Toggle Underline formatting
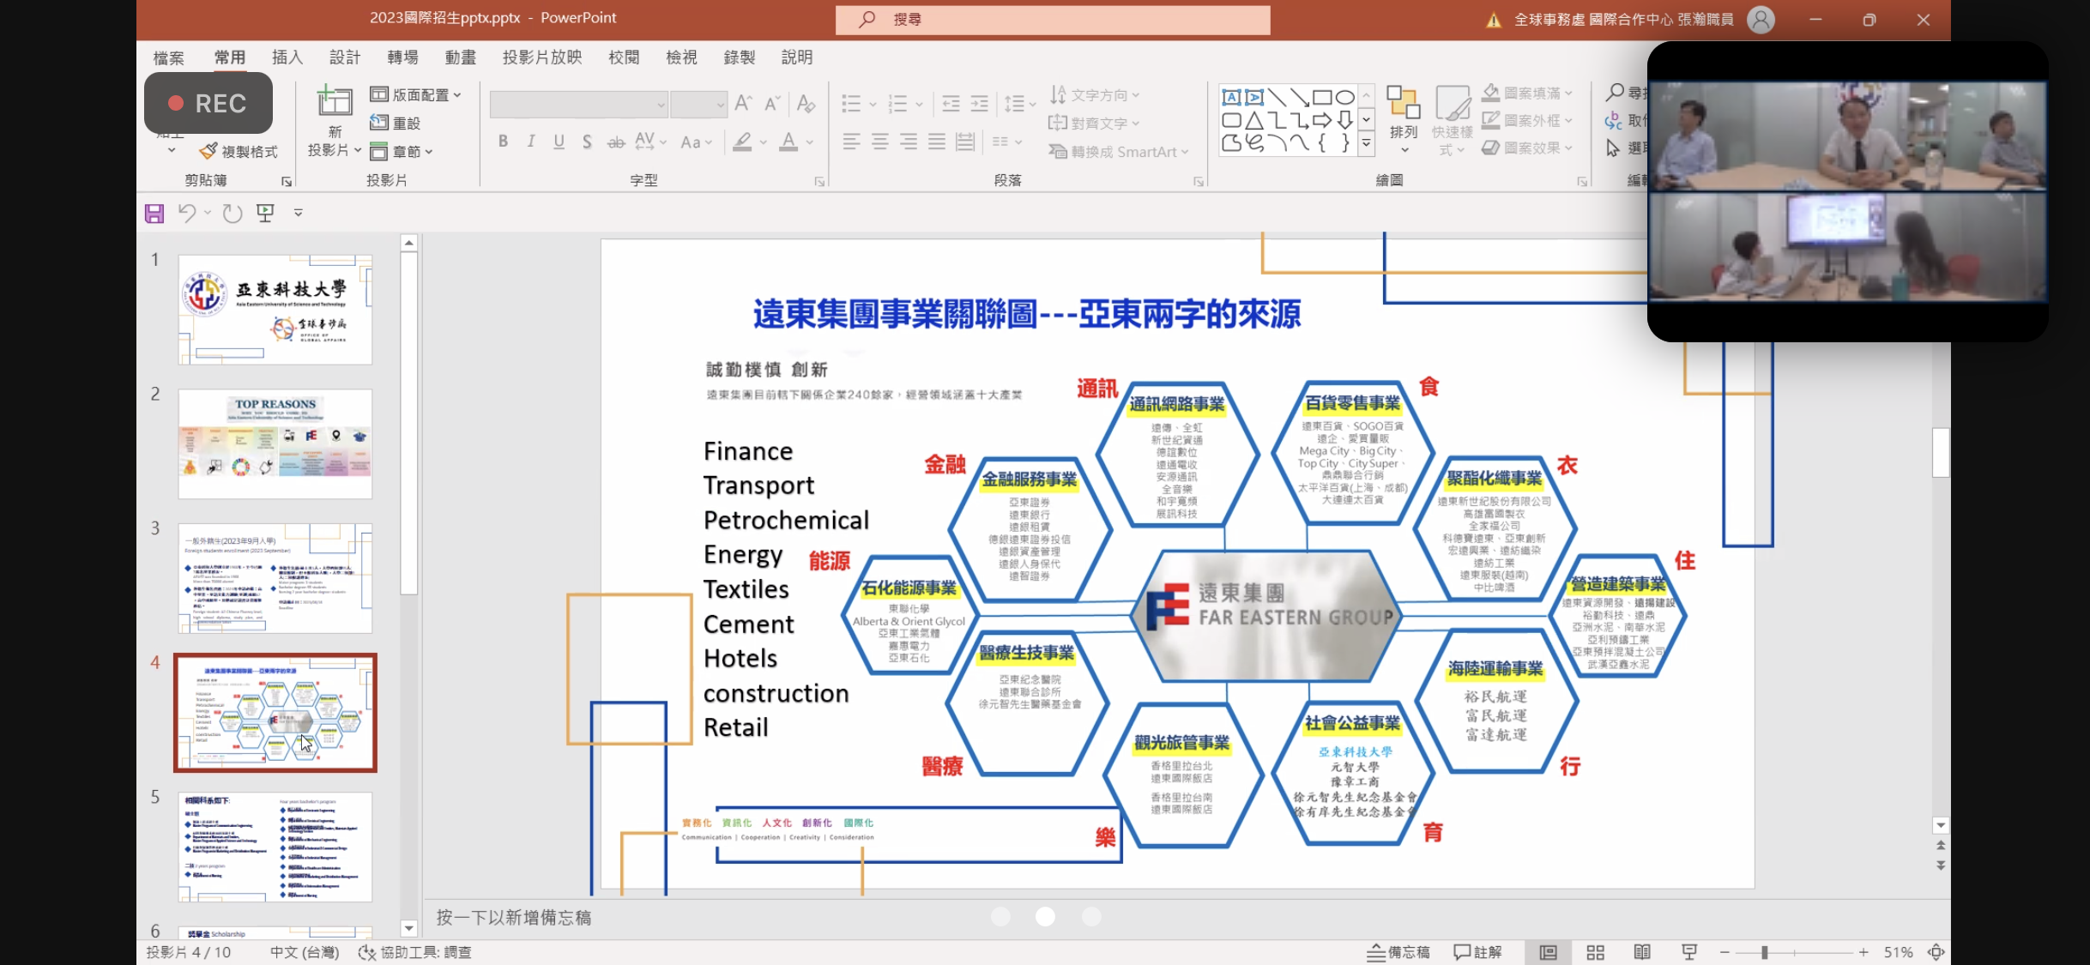 (559, 142)
